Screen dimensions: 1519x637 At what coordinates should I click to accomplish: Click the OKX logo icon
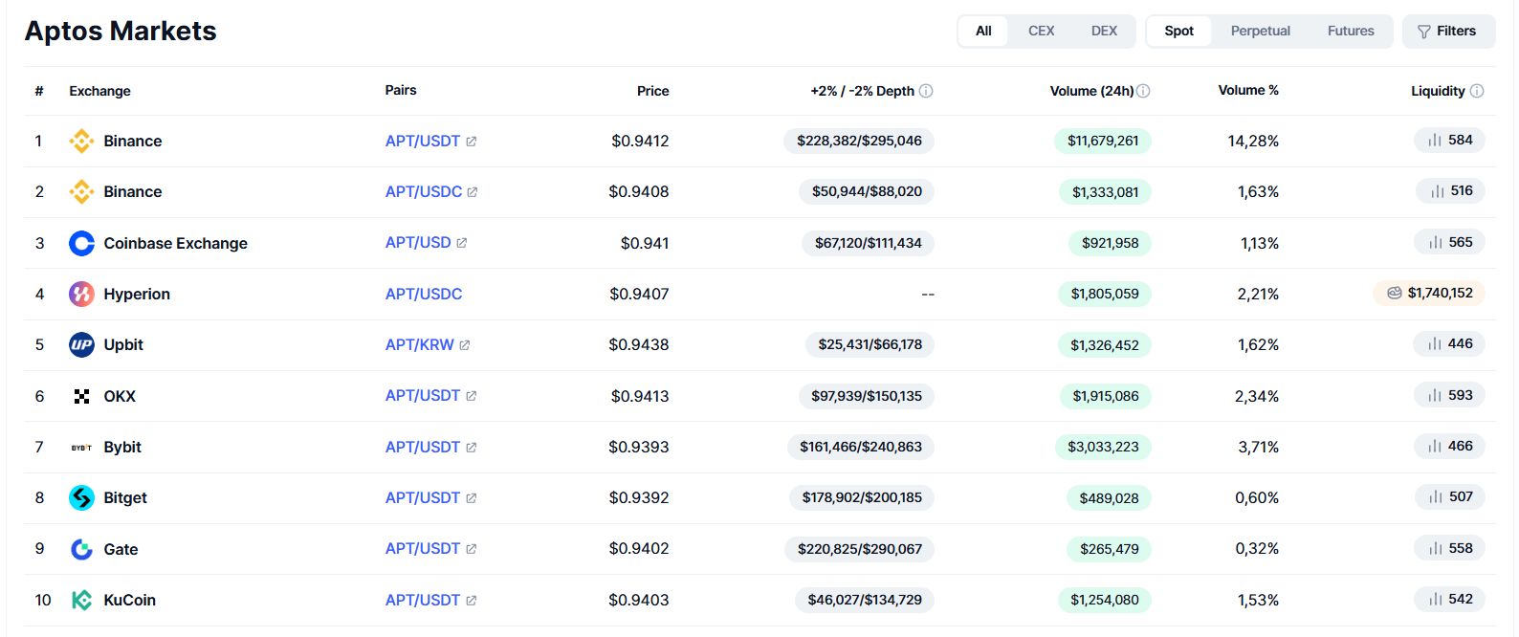coord(81,396)
